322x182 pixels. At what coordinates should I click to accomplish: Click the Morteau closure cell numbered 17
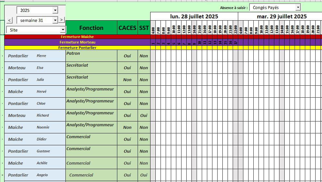point(235,42)
